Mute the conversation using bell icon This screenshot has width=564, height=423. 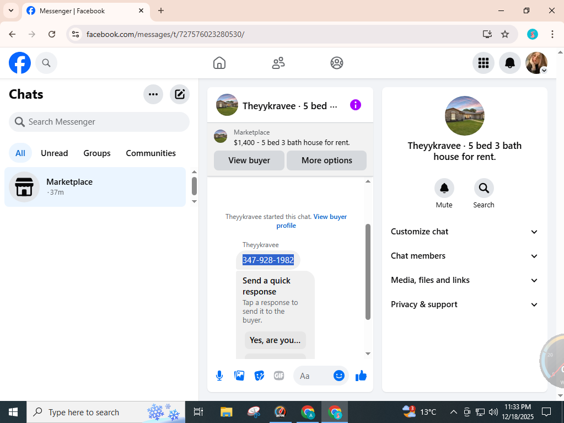[444, 188]
